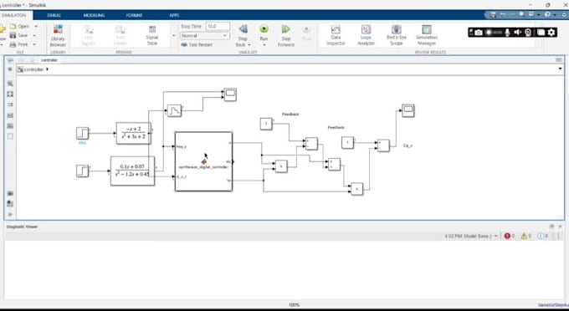Image resolution: width=569 pixels, height=311 pixels.
Task: Click the model icon next to the controller breadcrumb
Action: point(20,69)
